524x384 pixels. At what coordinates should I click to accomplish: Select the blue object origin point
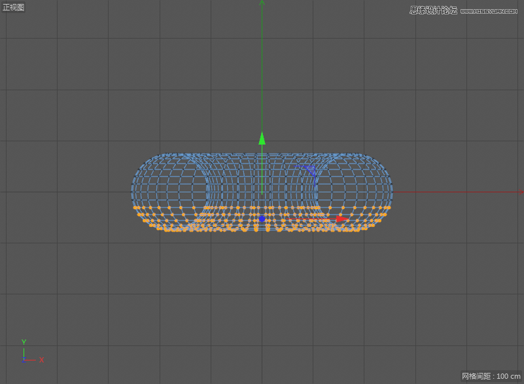point(262,218)
